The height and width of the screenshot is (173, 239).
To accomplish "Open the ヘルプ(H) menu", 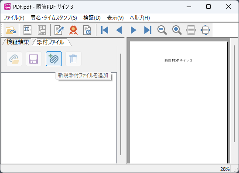I will [140, 18].
